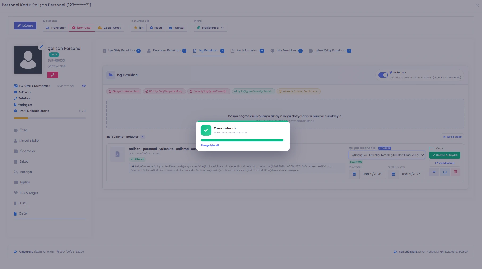Click the 08/09/2027 date field

click(x=412, y=174)
